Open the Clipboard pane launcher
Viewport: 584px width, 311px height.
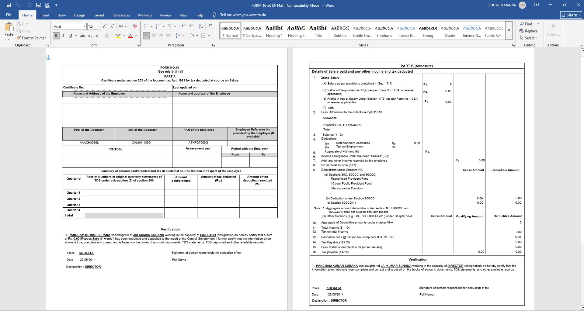coord(48,45)
